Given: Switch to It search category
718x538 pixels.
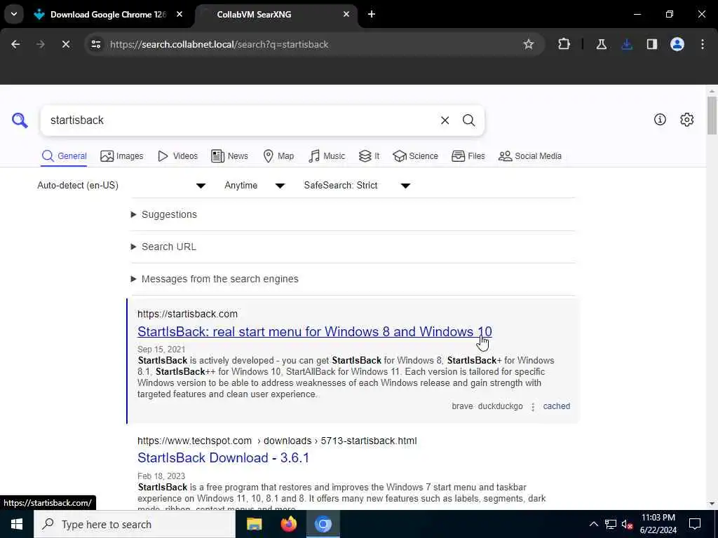Looking at the screenshot, I should click(369, 156).
